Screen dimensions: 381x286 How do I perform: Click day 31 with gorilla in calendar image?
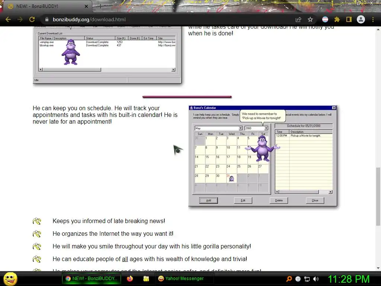231,178
